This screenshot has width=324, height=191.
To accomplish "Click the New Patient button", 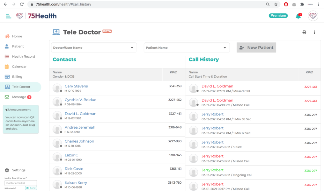I will coord(256,47).
